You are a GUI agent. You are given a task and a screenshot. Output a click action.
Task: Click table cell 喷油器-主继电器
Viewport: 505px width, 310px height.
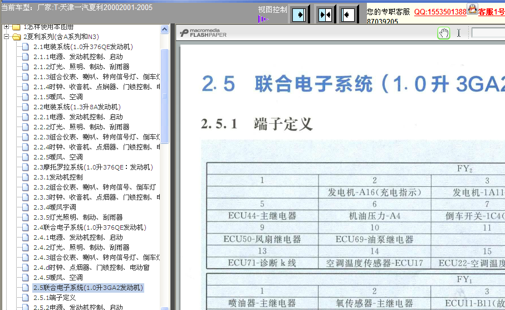tap(262, 303)
